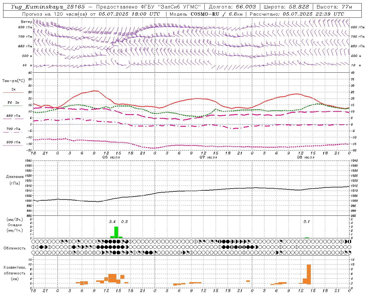
Task: Click the '06 июля' date label
Action: point(112,157)
